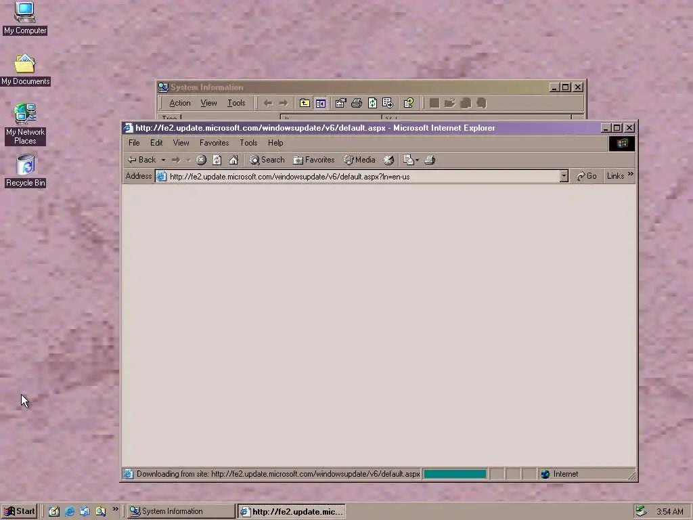
Task: Click the Downloading from site status text
Action: pos(278,474)
